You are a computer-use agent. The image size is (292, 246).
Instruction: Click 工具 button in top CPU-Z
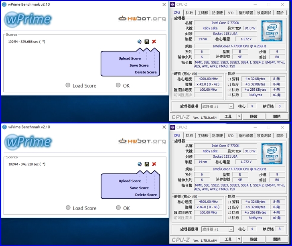pyautogui.click(x=228, y=116)
